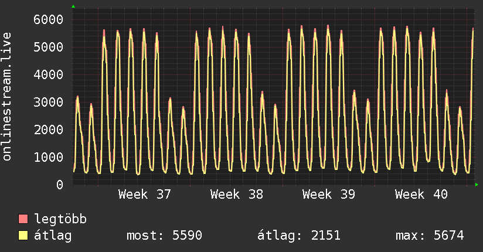
Task: Click the 6000 y-axis label
Action: [49, 20]
